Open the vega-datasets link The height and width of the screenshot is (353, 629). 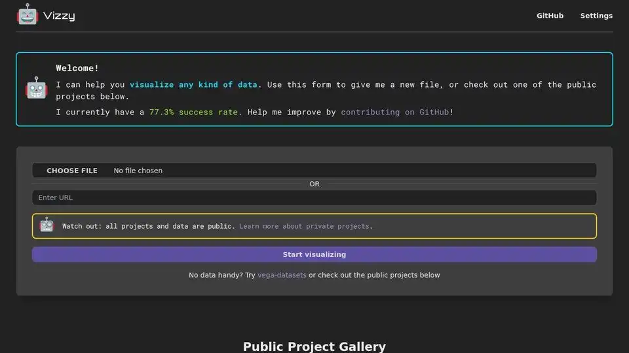[x=282, y=275]
